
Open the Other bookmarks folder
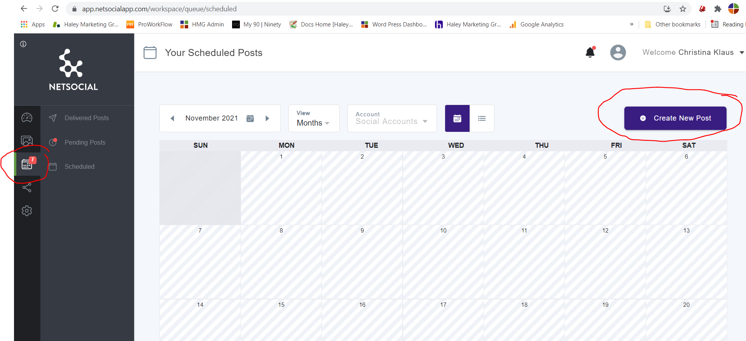click(673, 24)
